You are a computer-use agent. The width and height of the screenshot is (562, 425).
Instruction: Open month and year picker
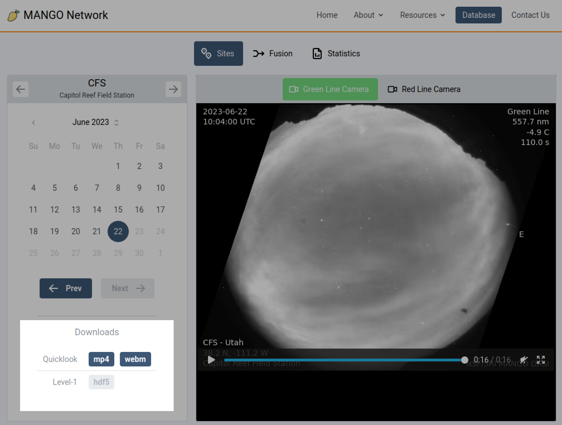tap(96, 122)
